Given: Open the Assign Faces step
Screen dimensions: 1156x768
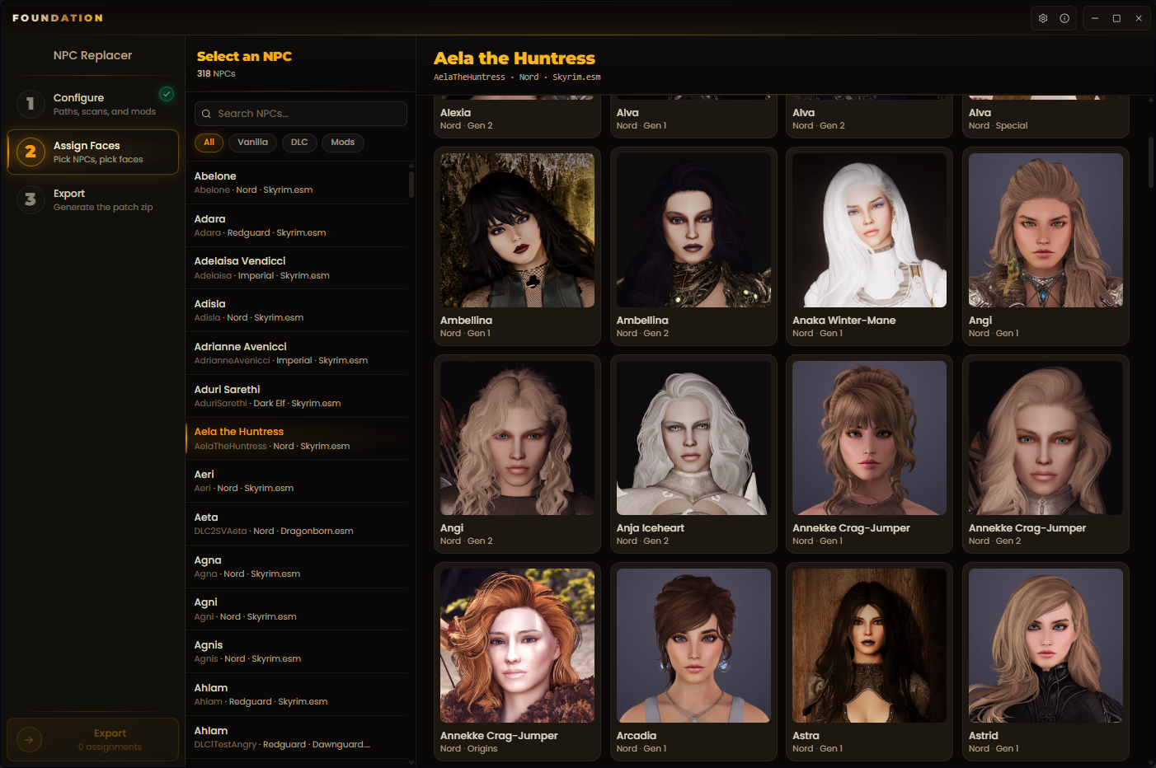Looking at the screenshot, I should click(92, 152).
